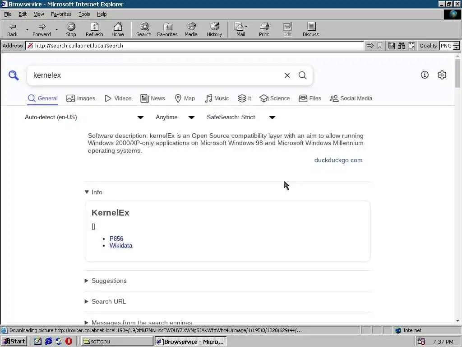Click the Mail toolbar button
This screenshot has height=347, width=462.
[x=240, y=29]
